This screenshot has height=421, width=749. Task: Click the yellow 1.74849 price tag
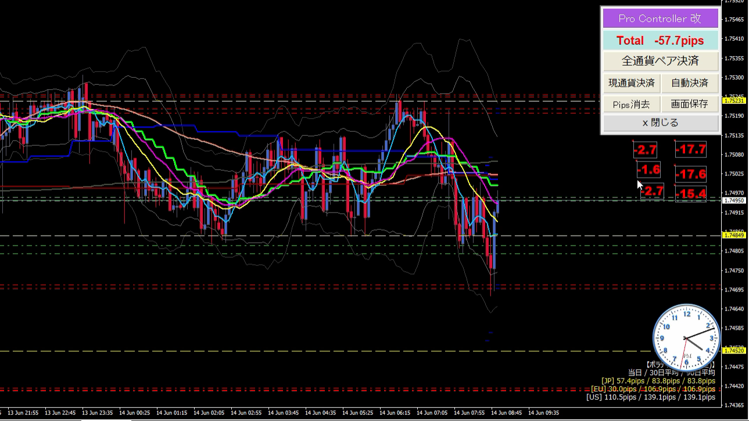[x=734, y=235]
